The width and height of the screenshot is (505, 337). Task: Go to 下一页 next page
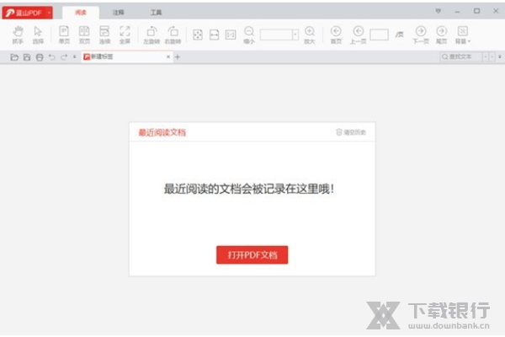[x=421, y=35]
